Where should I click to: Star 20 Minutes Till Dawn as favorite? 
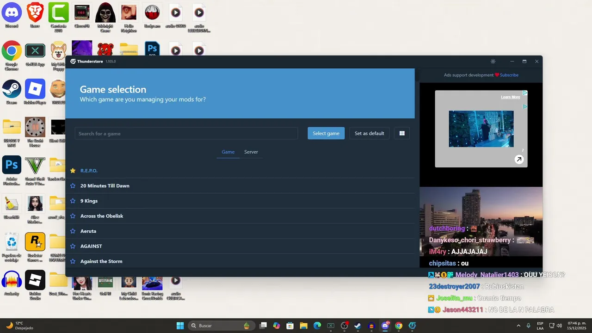point(73,186)
